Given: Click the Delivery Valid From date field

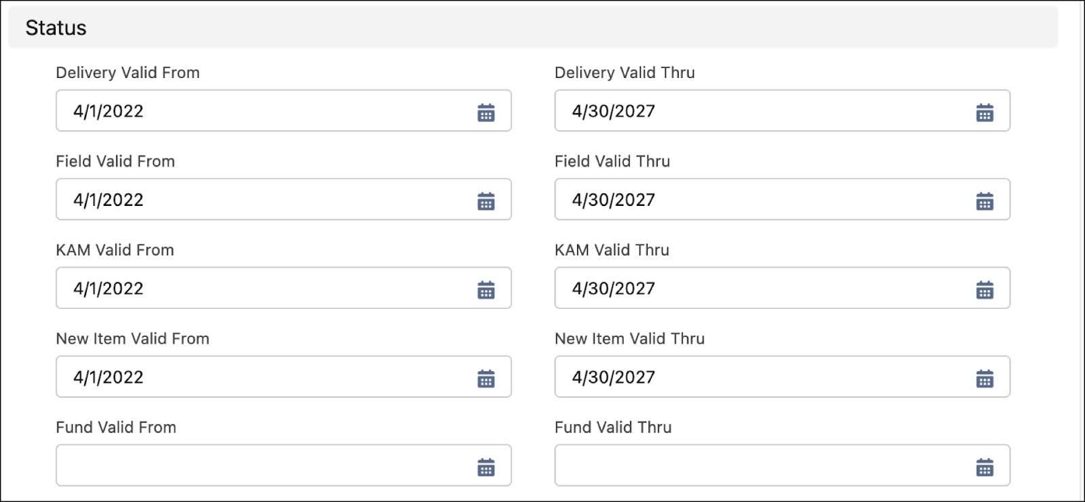Looking at the screenshot, I should coord(264,111).
